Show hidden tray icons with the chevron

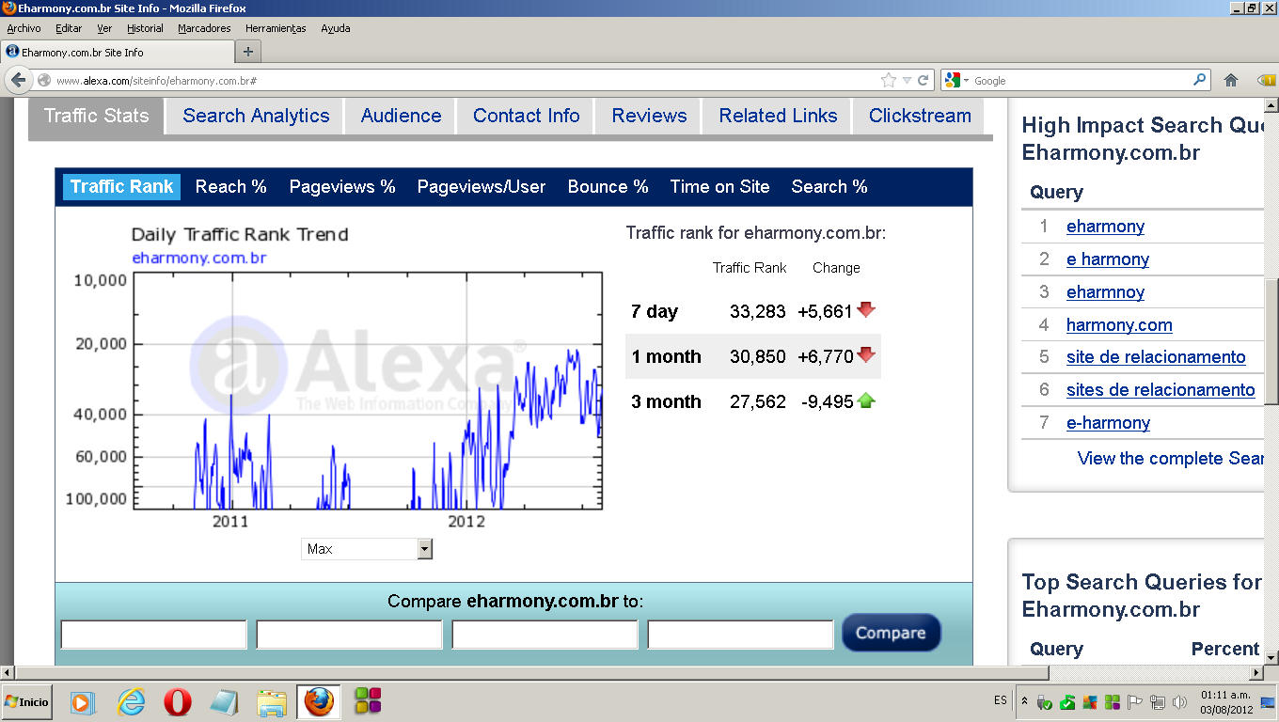pos(1023,701)
